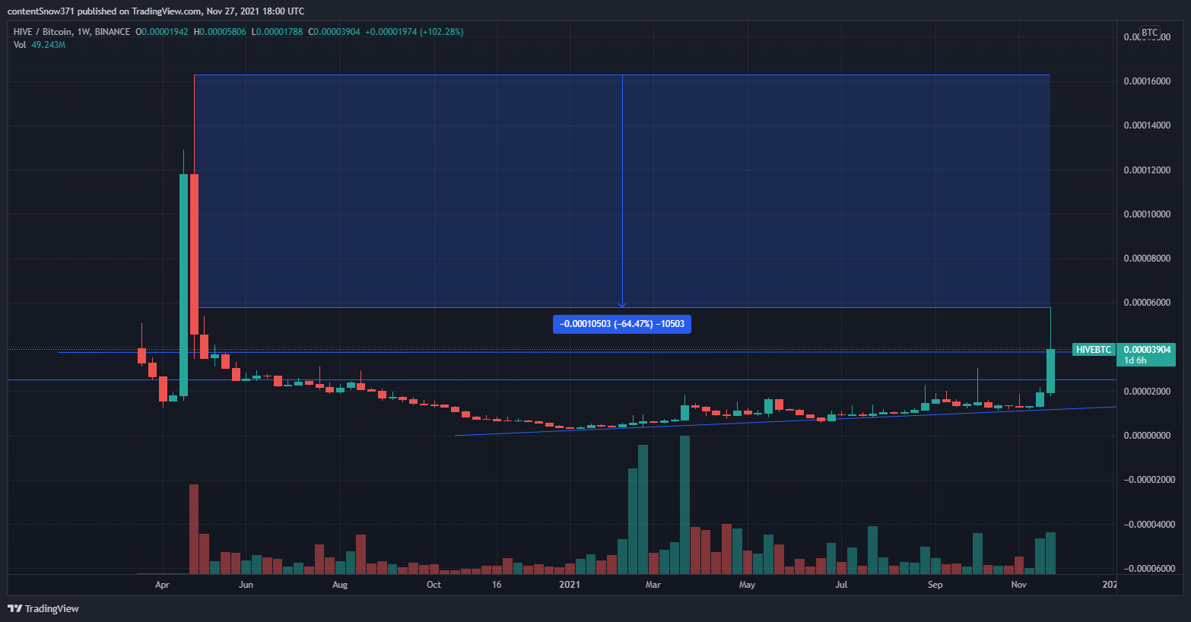
Task: Click the 0.00016000 price axis label
Action: pyautogui.click(x=1147, y=81)
